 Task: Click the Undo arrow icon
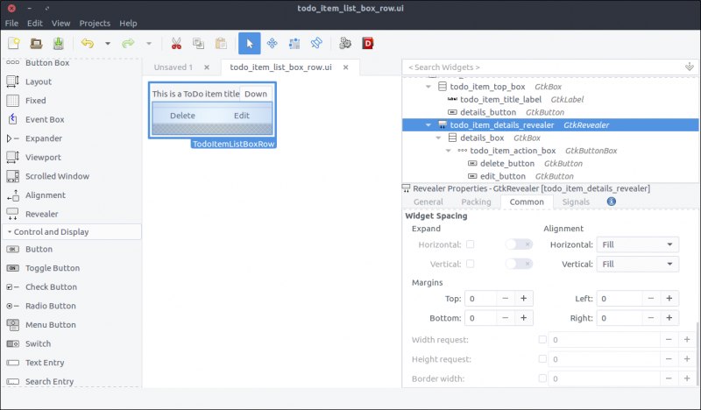[x=87, y=43]
